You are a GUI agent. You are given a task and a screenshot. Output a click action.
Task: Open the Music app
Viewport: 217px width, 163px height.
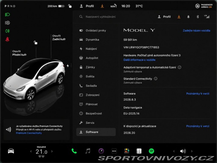(x=88, y=151)
